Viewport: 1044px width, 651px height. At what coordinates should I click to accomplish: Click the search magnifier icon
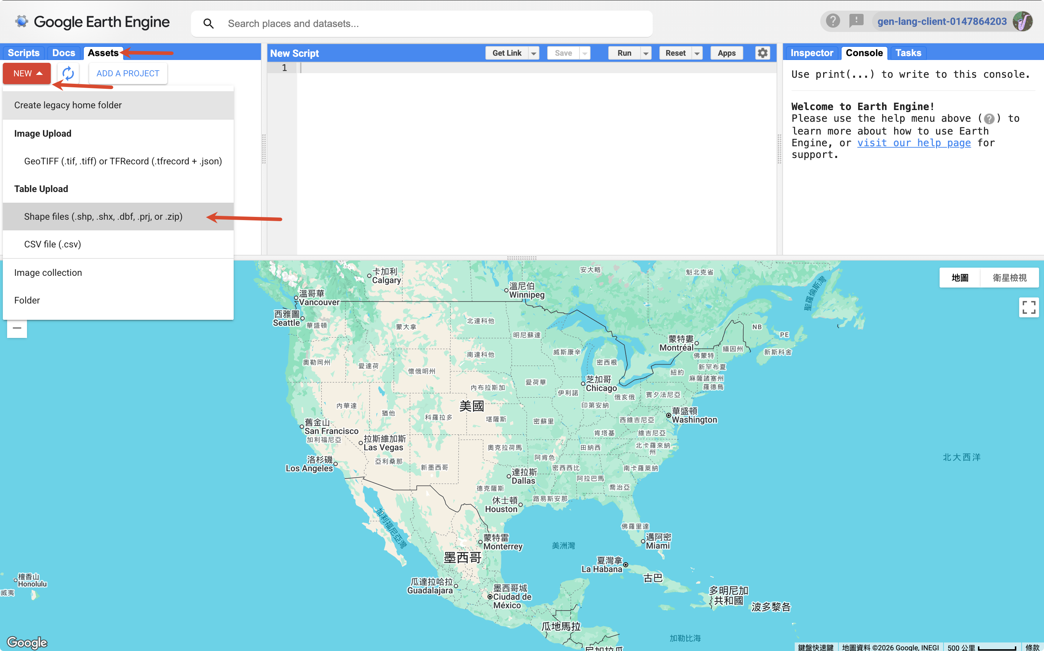click(x=208, y=24)
